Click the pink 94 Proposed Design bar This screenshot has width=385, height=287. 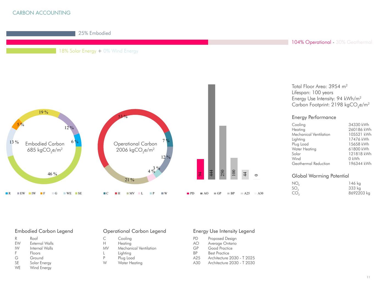click(x=200, y=169)
